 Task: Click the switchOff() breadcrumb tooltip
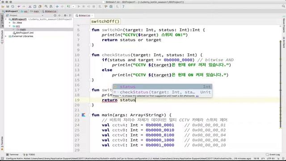coord(105,21)
